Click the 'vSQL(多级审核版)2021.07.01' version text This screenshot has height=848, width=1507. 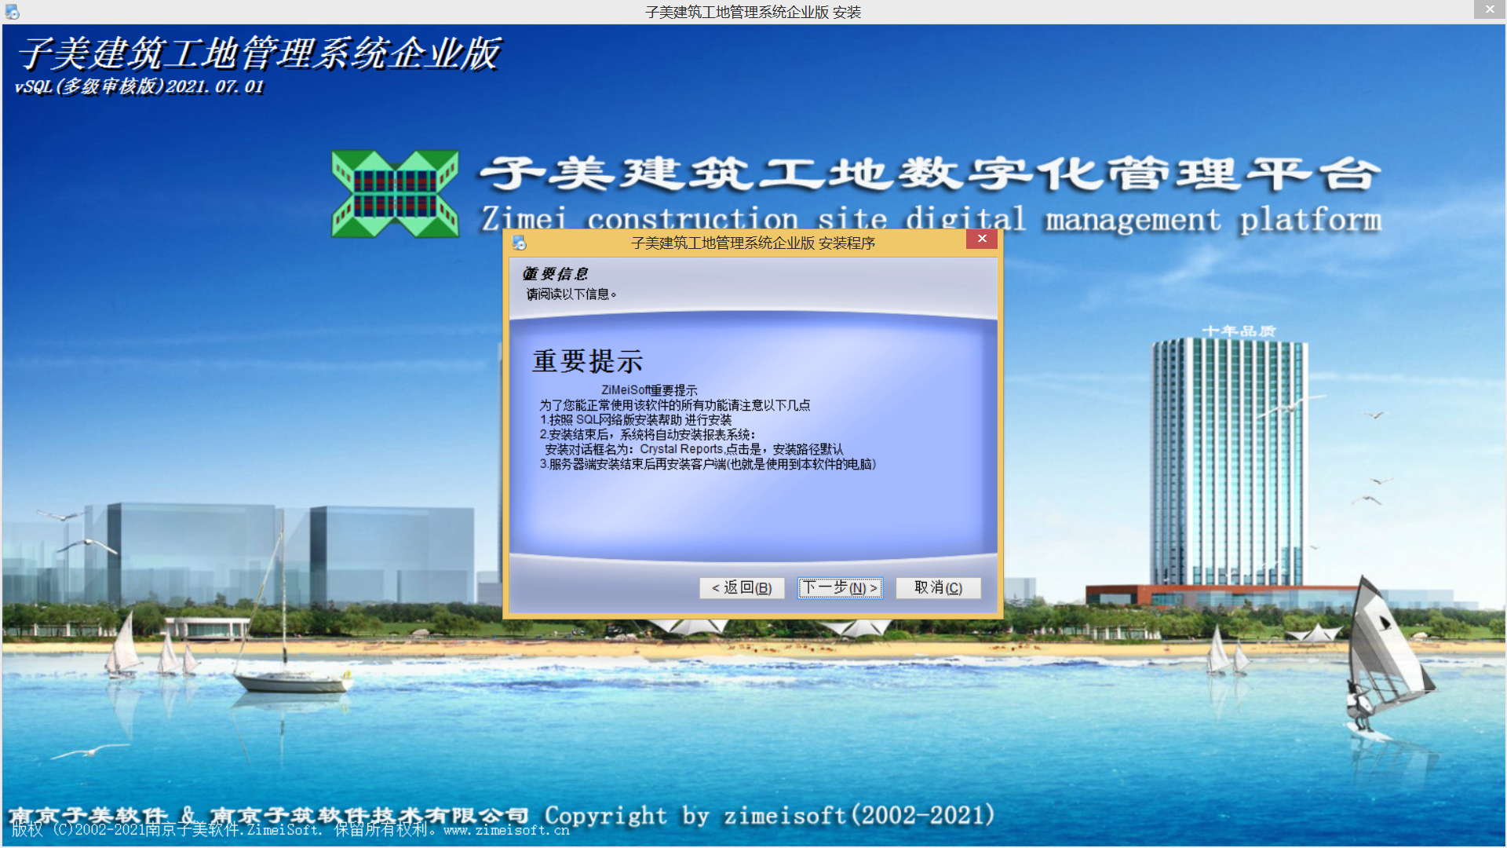click(139, 86)
